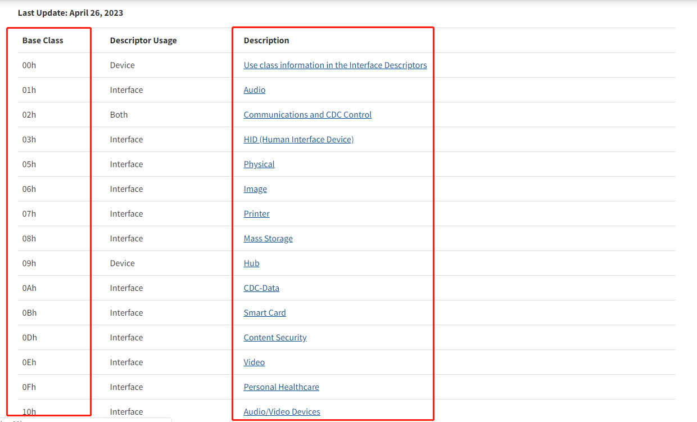
Task: Select the 01h base class cell
Action: (x=29, y=90)
